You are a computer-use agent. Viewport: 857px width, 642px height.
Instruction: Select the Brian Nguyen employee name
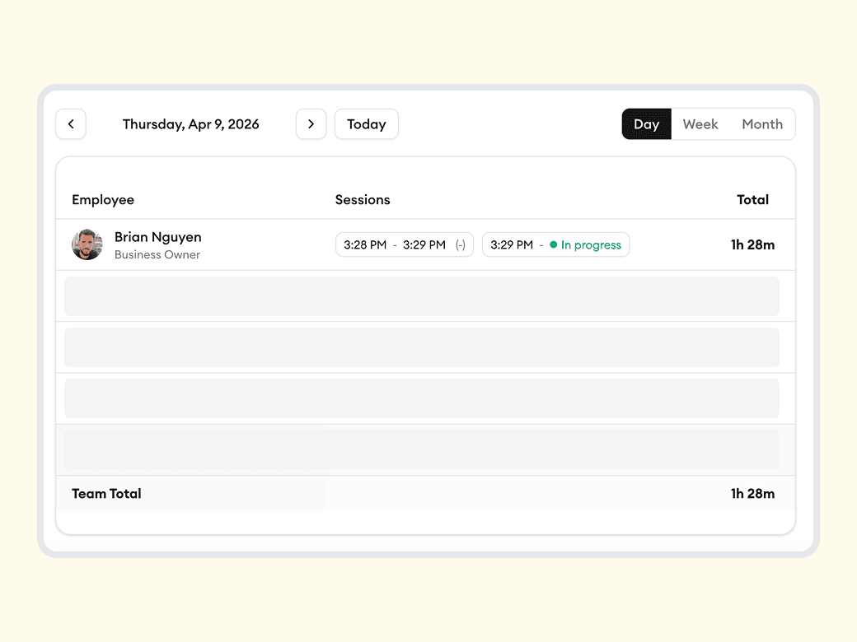pyautogui.click(x=157, y=237)
